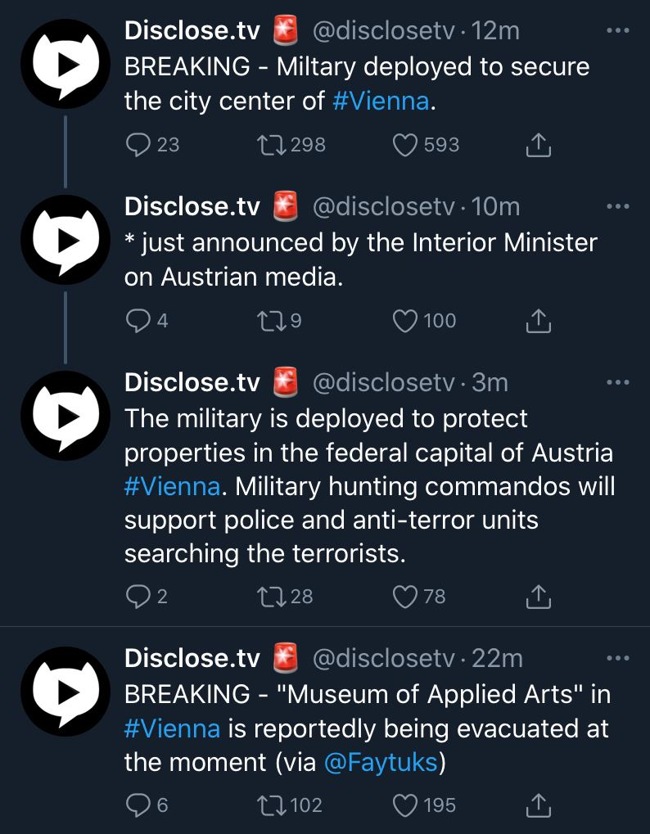Open @disclosetv handle on the 3m tweet
650x834 pixels.
[383, 382]
